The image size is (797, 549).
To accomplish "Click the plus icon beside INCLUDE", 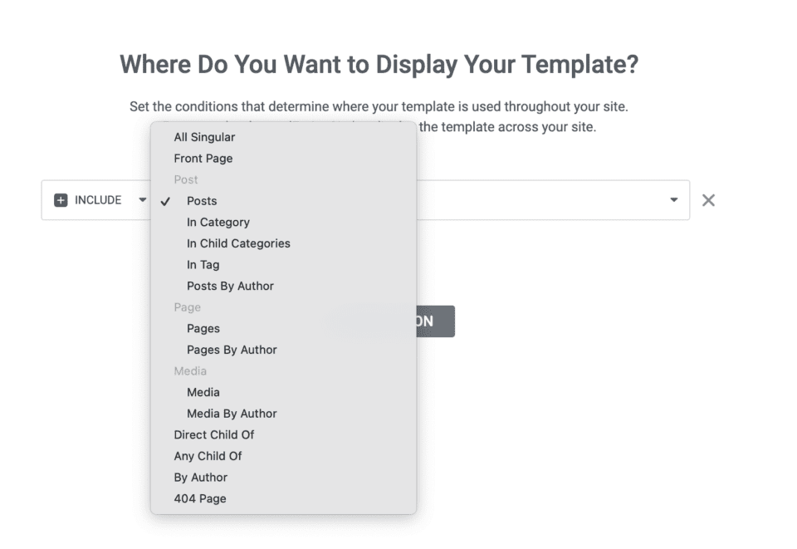I will (61, 200).
